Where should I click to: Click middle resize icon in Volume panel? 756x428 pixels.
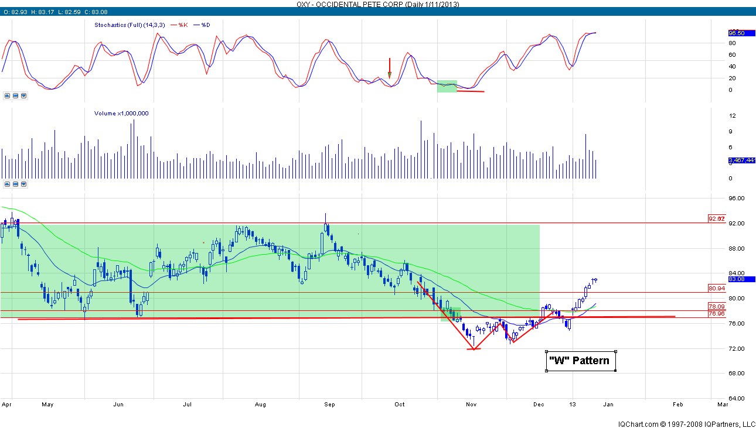point(15,184)
